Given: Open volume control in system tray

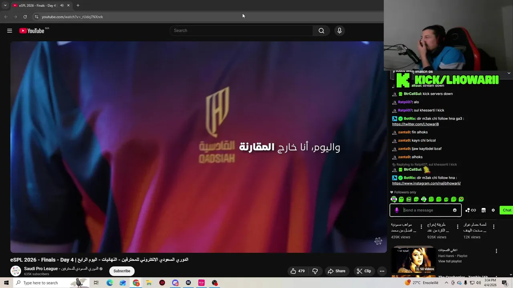Looking at the screenshot, I should tap(479, 283).
